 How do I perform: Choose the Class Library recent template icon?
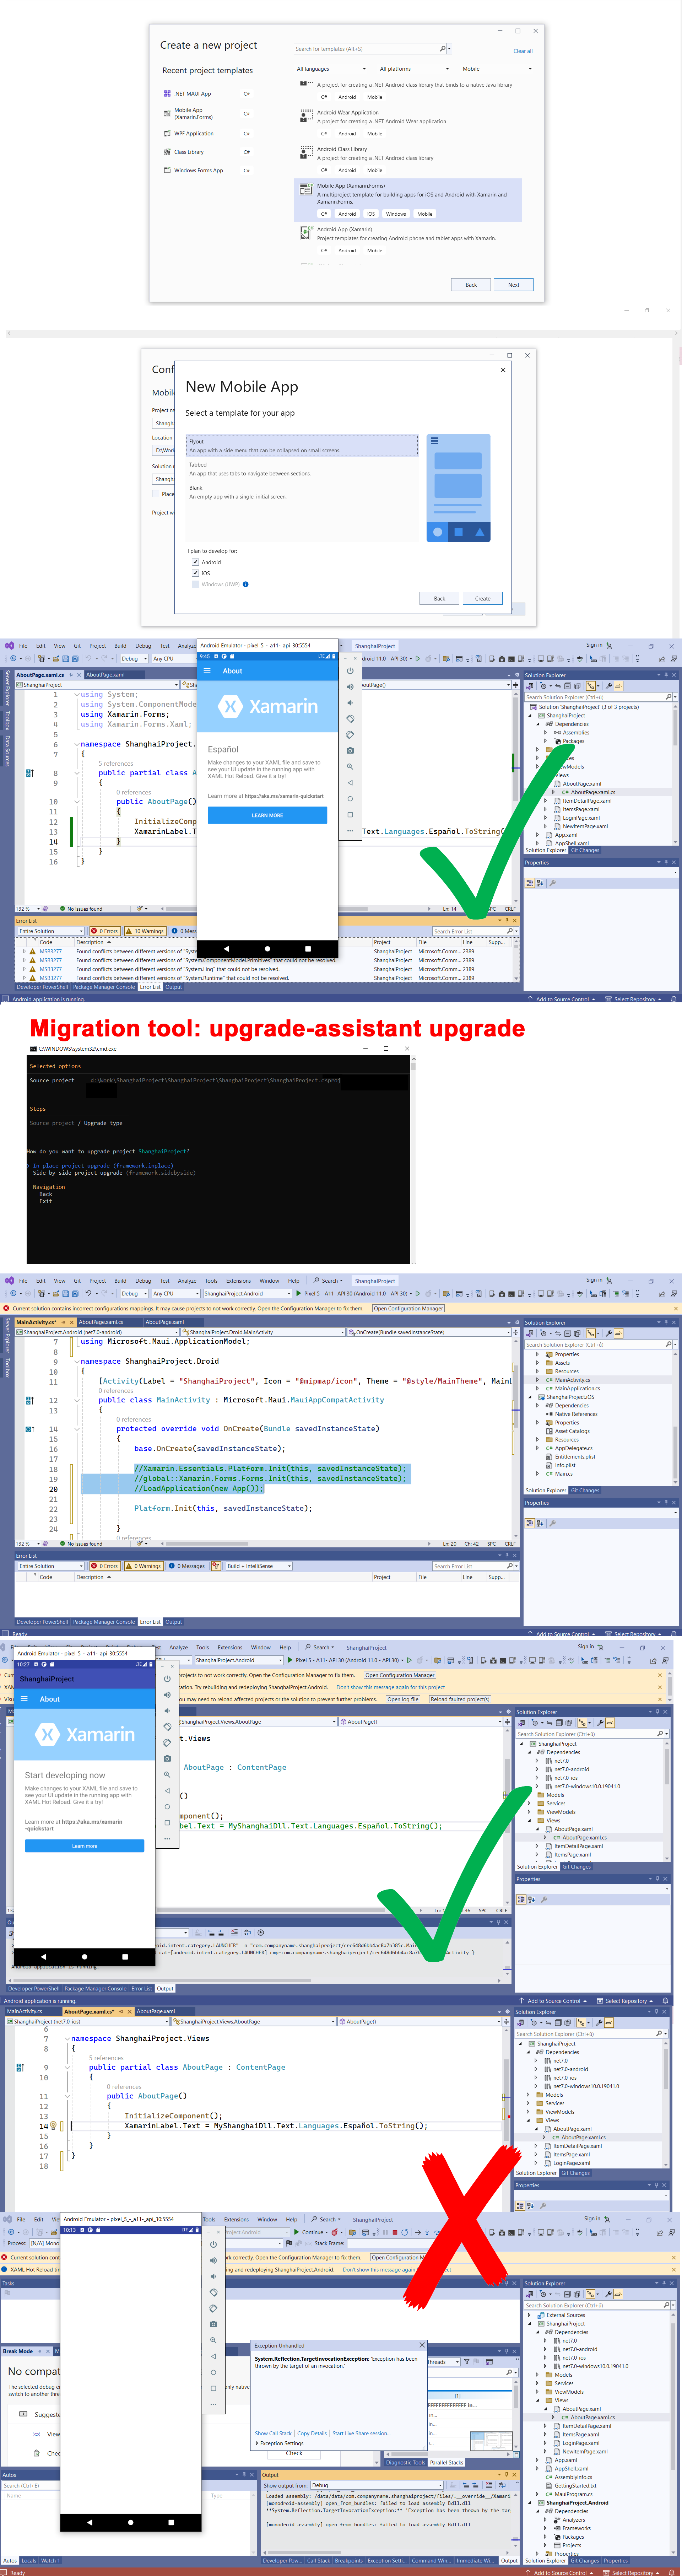(167, 152)
